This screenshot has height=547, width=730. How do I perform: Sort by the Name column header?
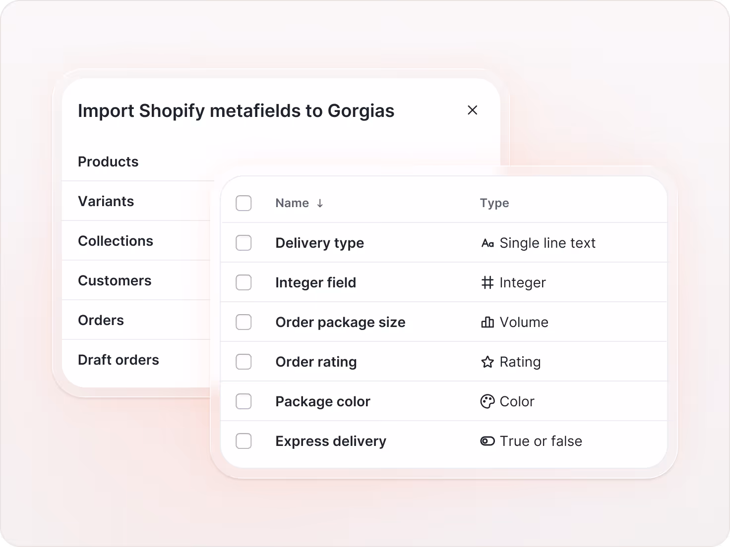point(292,203)
